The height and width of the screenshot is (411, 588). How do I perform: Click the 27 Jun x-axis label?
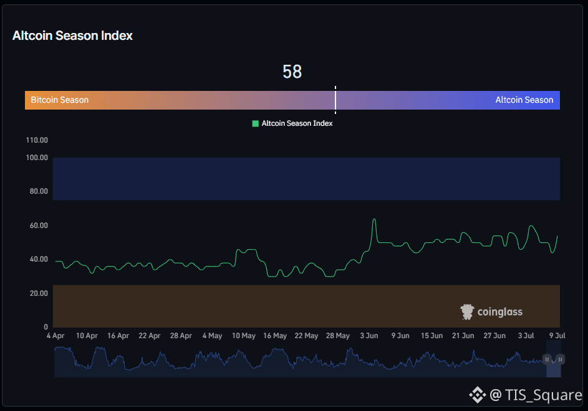[x=494, y=336]
